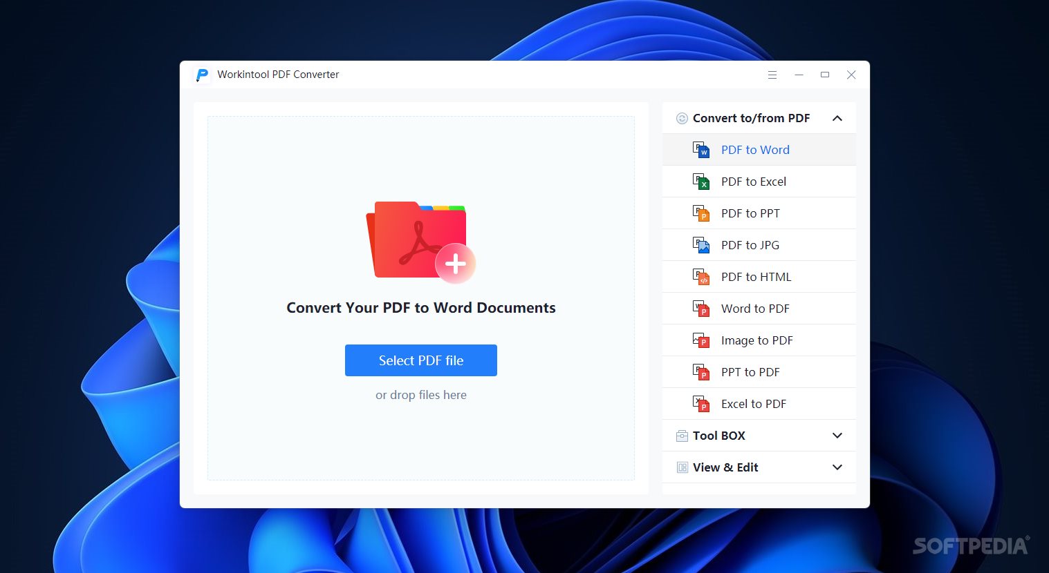The image size is (1049, 573).
Task: Click the PDF to Excel file icon
Action: [701, 182]
